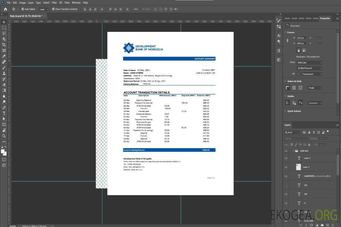
Task: Hide Layer 3 with its eye icon
Action: pos(286,167)
